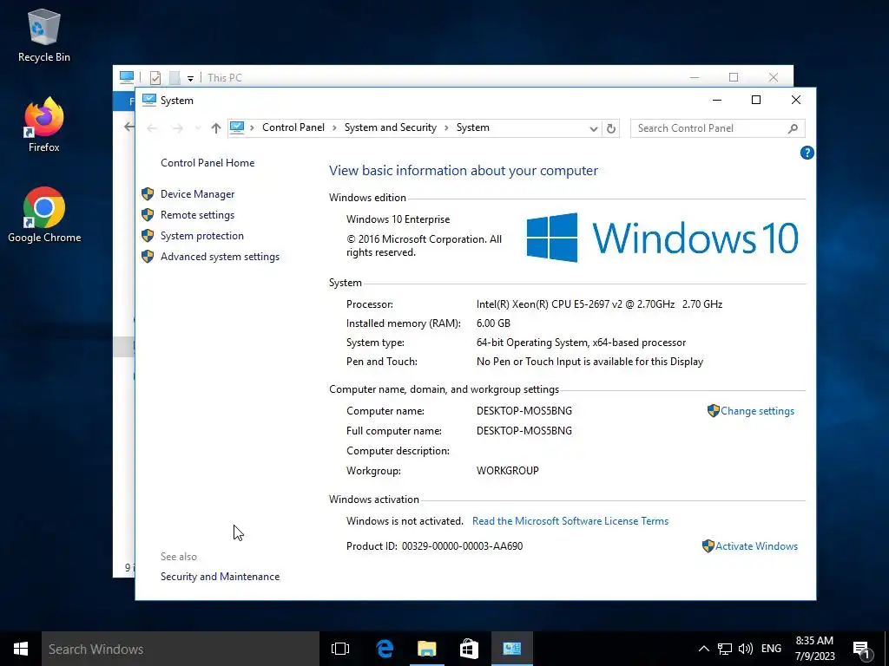
Task: Expand the chevron after Control Panel breadcrumb
Action: (333, 128)
